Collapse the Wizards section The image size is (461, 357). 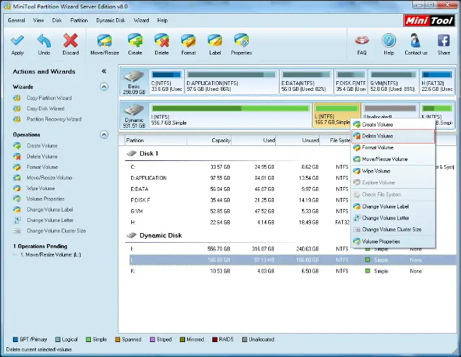pos(104,87)
